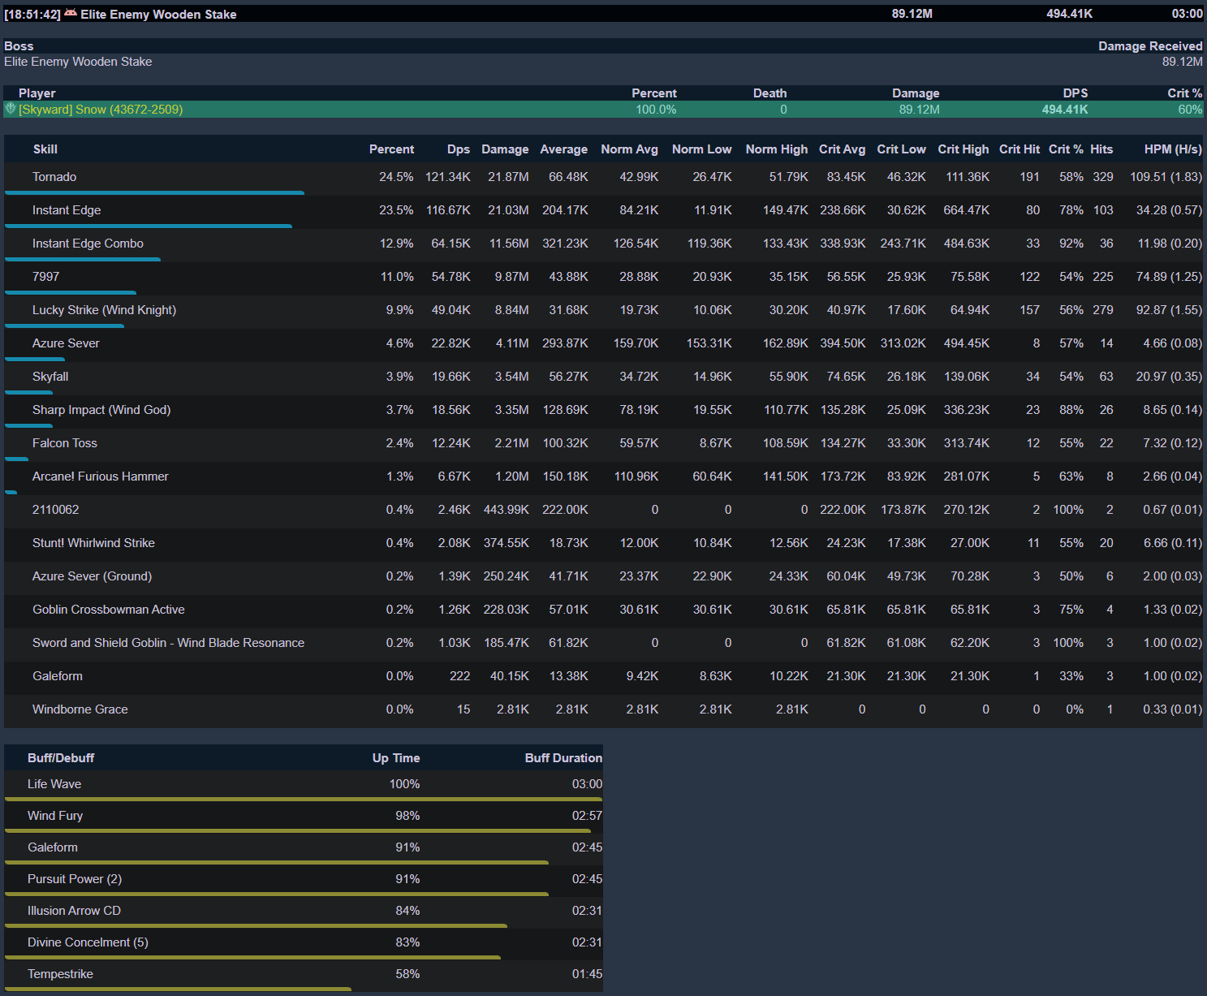This screenshot has height=996, width=1207.
Task: Click the Divine Concelment (5) buff entry
Action: 88,942
